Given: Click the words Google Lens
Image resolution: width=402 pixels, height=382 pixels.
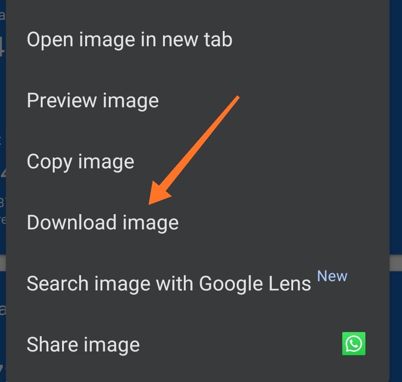Looking at the screenshot, I should [255, 284].
